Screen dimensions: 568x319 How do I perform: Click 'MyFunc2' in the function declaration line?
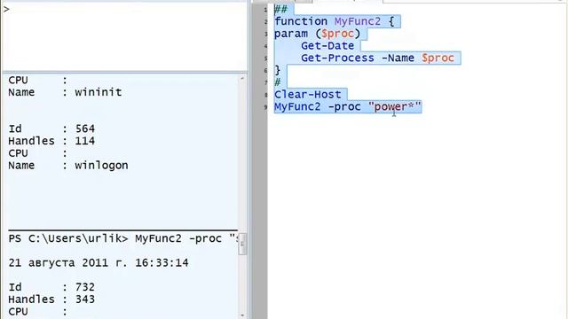(357, 21)
